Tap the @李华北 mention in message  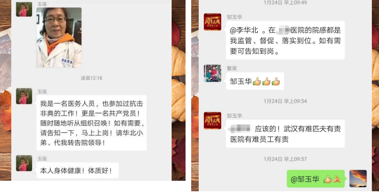click(244, 30)
